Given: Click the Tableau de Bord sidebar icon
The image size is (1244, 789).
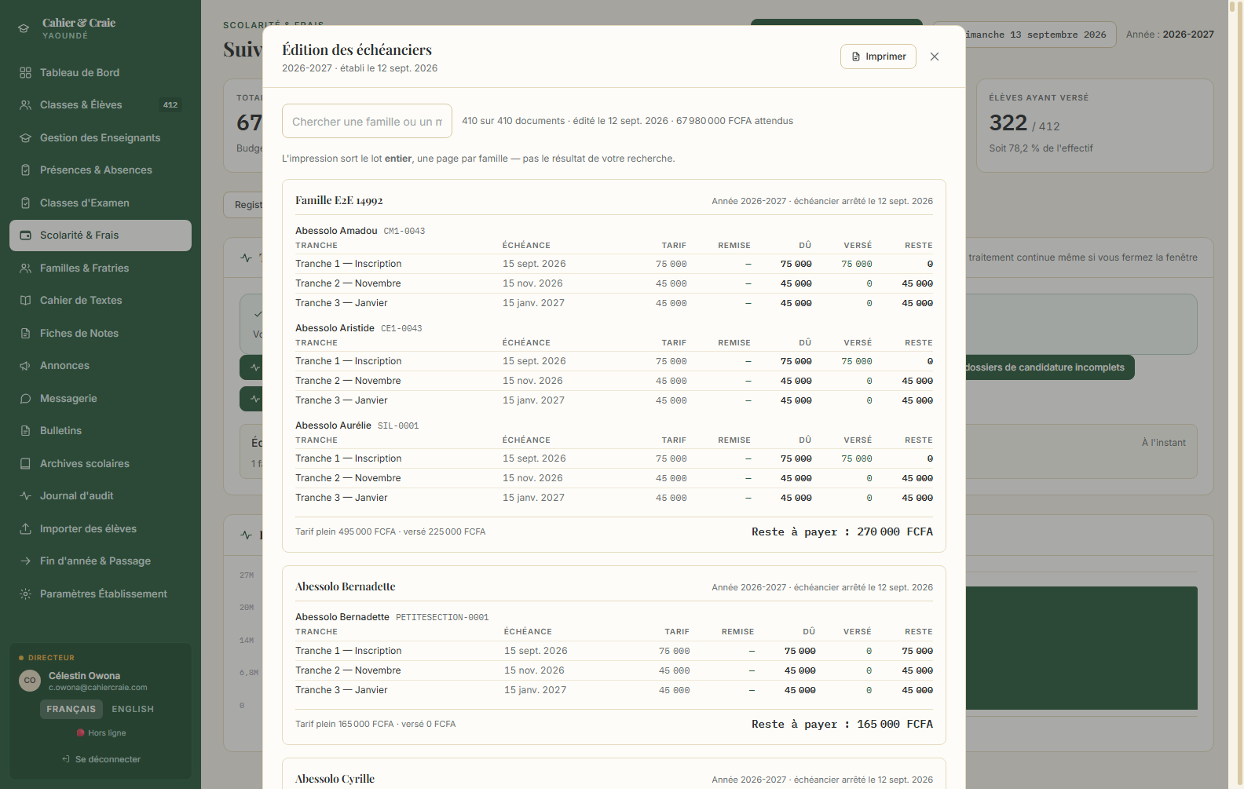Looking at the screenshot, I should (25, 72).
